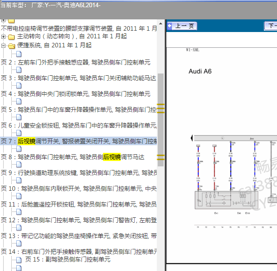277x271 pixels.
Task: Click document icon above 页 7
Action: 19,133
